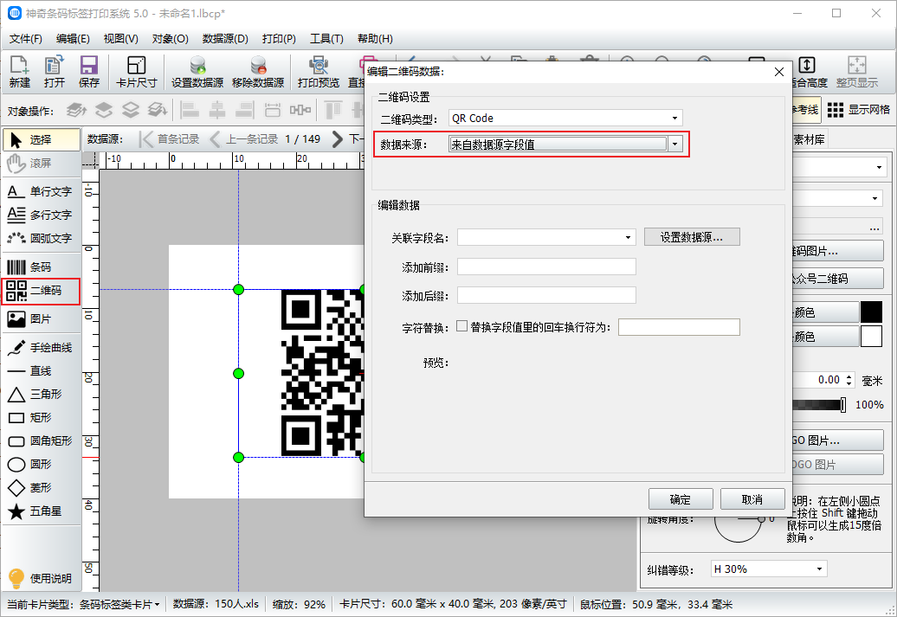Open the 数据来源 dropdown
The image size is (897, 617).
point(675,145)
